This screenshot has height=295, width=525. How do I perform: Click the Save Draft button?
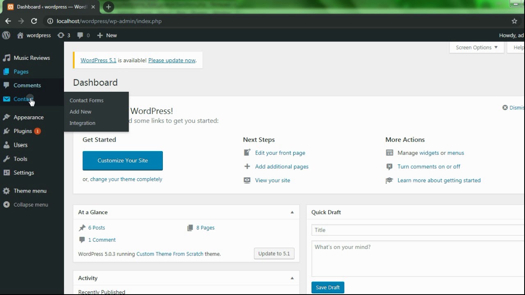(328, 288)
